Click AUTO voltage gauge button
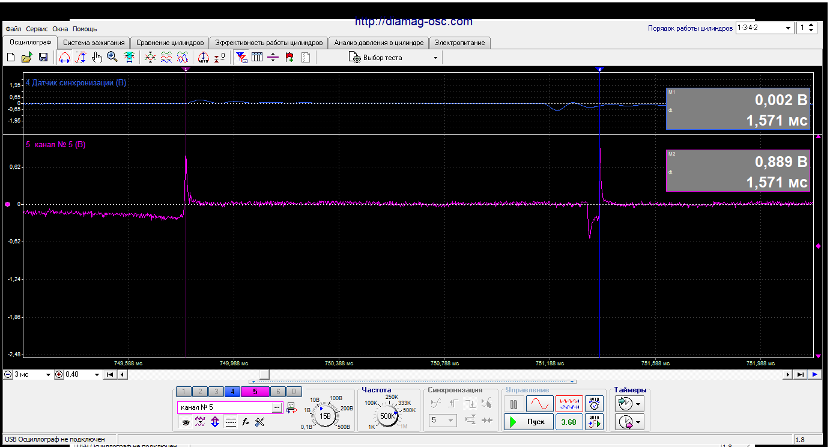830x447 pixels. tap(594, 404)
